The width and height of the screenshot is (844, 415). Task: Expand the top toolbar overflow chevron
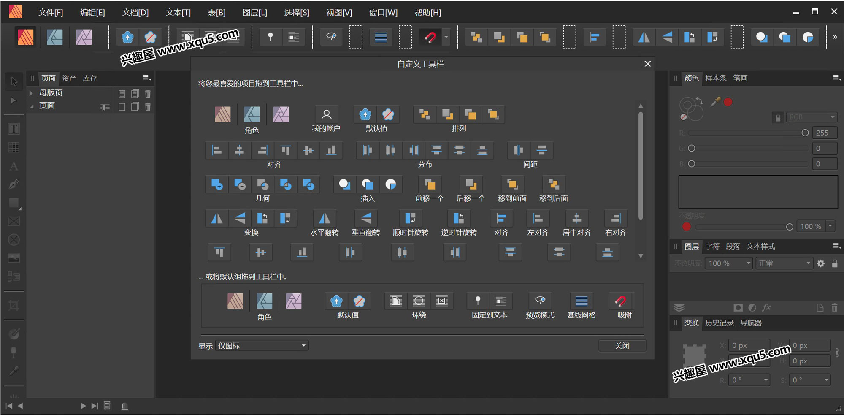835,37
